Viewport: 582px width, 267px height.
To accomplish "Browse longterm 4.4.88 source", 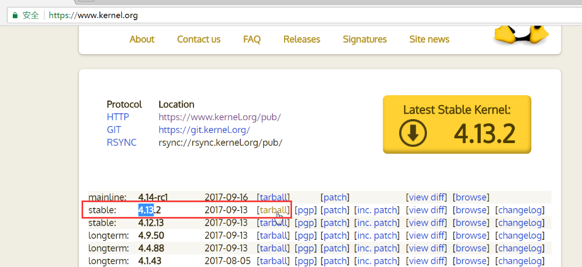I will click(471, 248).
